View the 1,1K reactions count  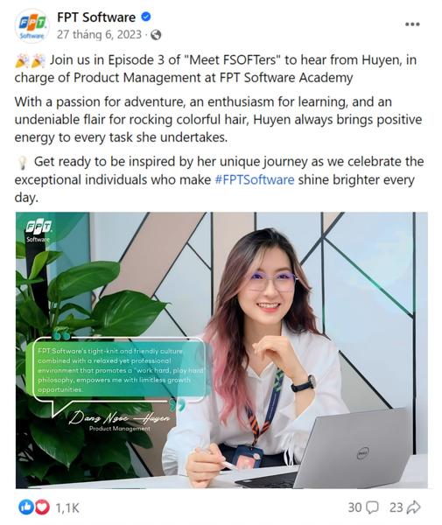[x=67, y=507]
